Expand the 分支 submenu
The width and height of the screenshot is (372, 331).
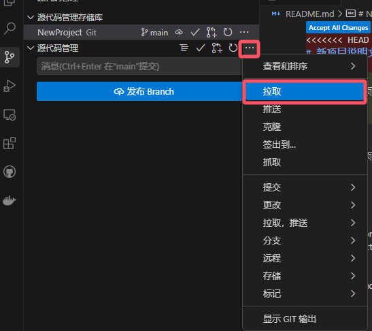[x=305, y=240]
